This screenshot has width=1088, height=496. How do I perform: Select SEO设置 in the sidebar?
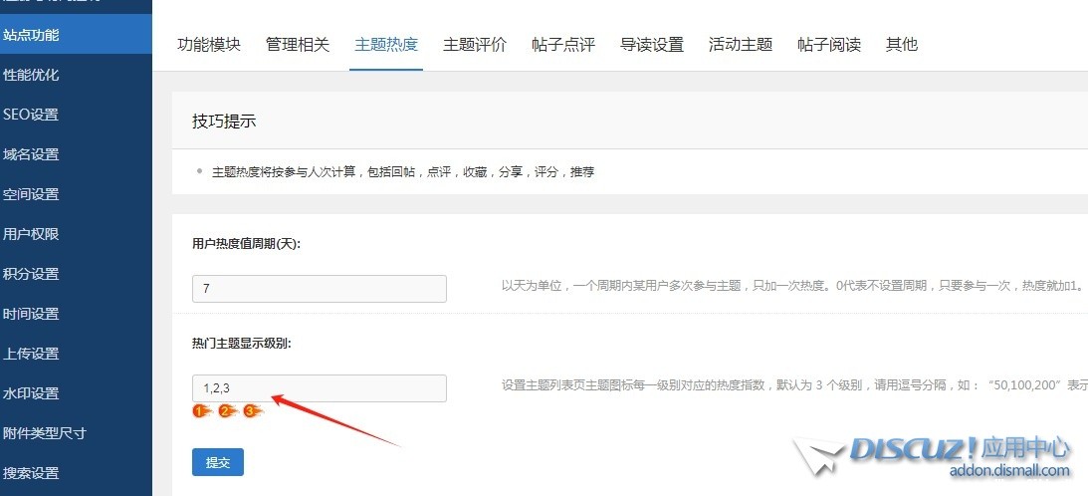click(x=32, y=115)
